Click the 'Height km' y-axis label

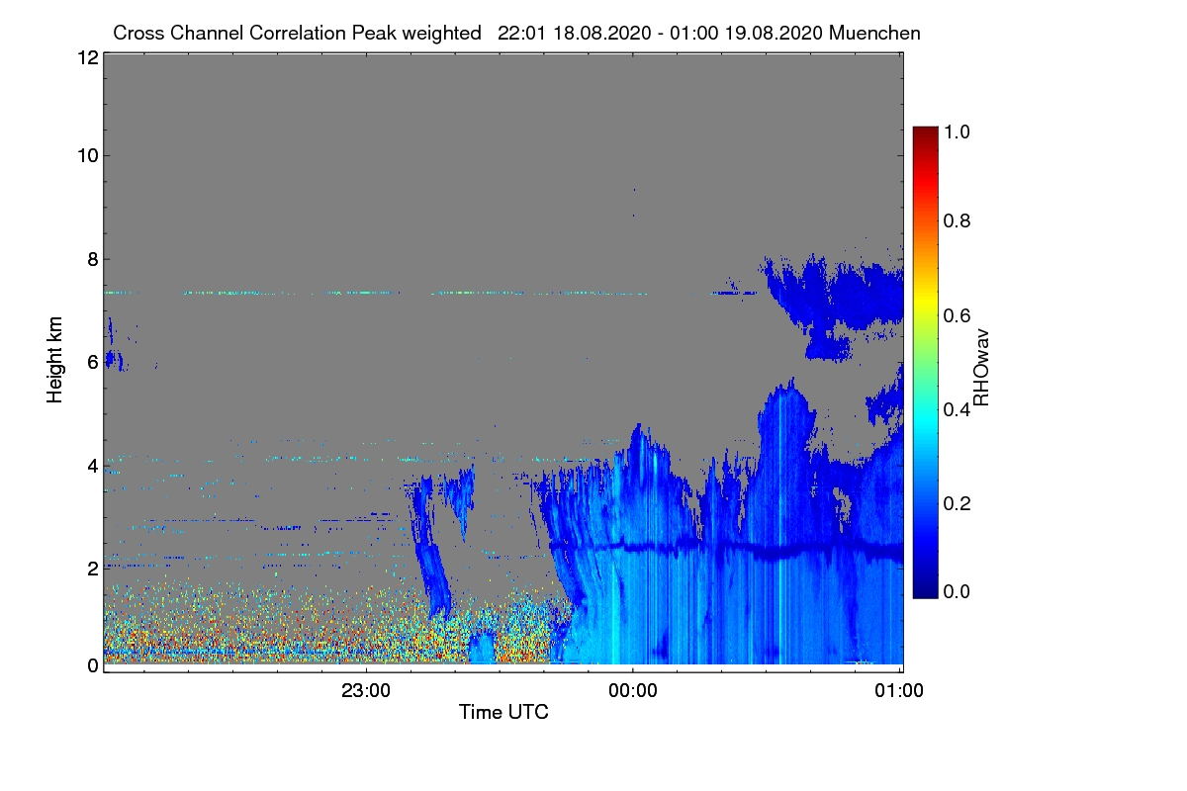tap(54, 360)
